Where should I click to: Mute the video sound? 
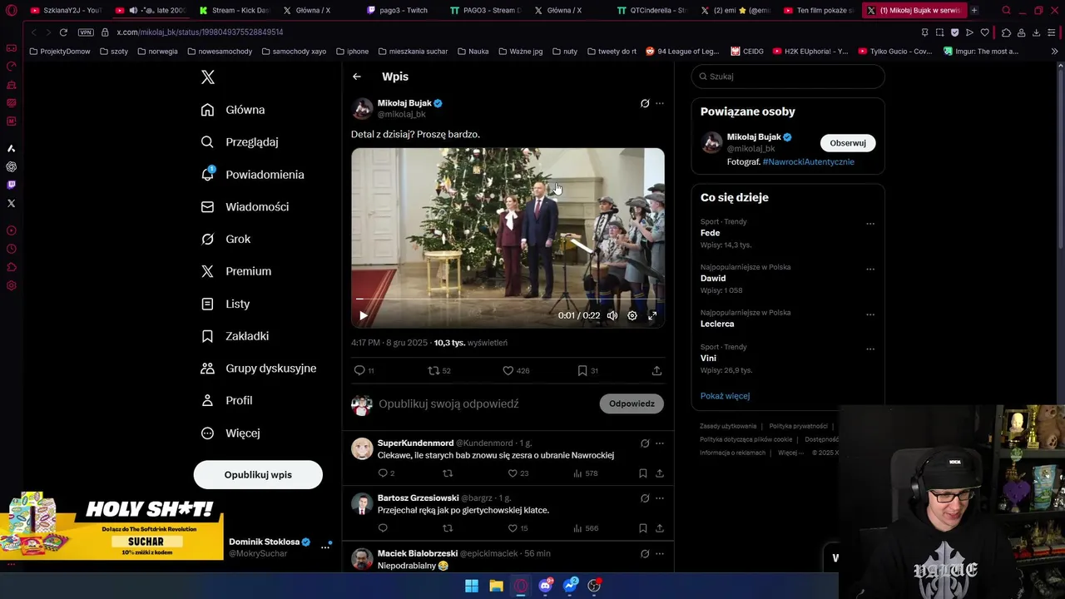(612, 315)
